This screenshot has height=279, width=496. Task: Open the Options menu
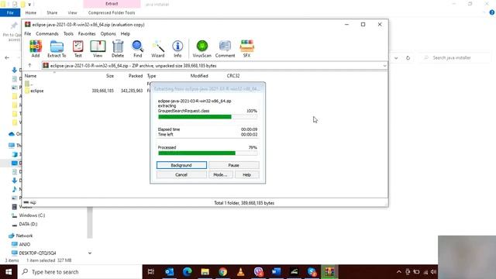pos(108,33)
